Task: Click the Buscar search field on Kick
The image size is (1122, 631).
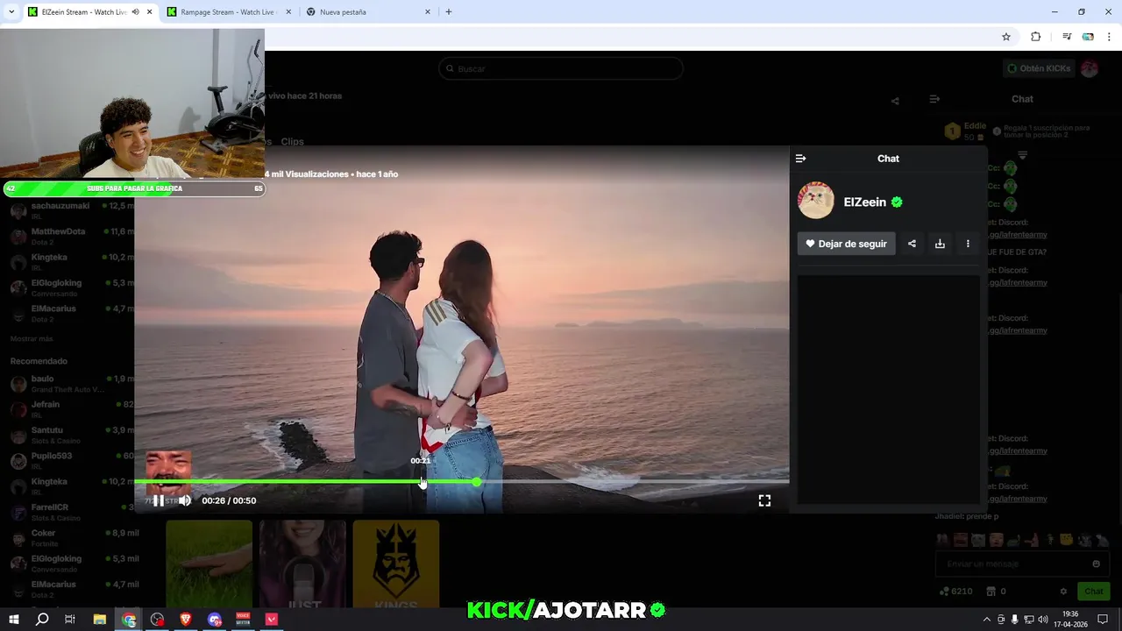Action: pos(561,68)
